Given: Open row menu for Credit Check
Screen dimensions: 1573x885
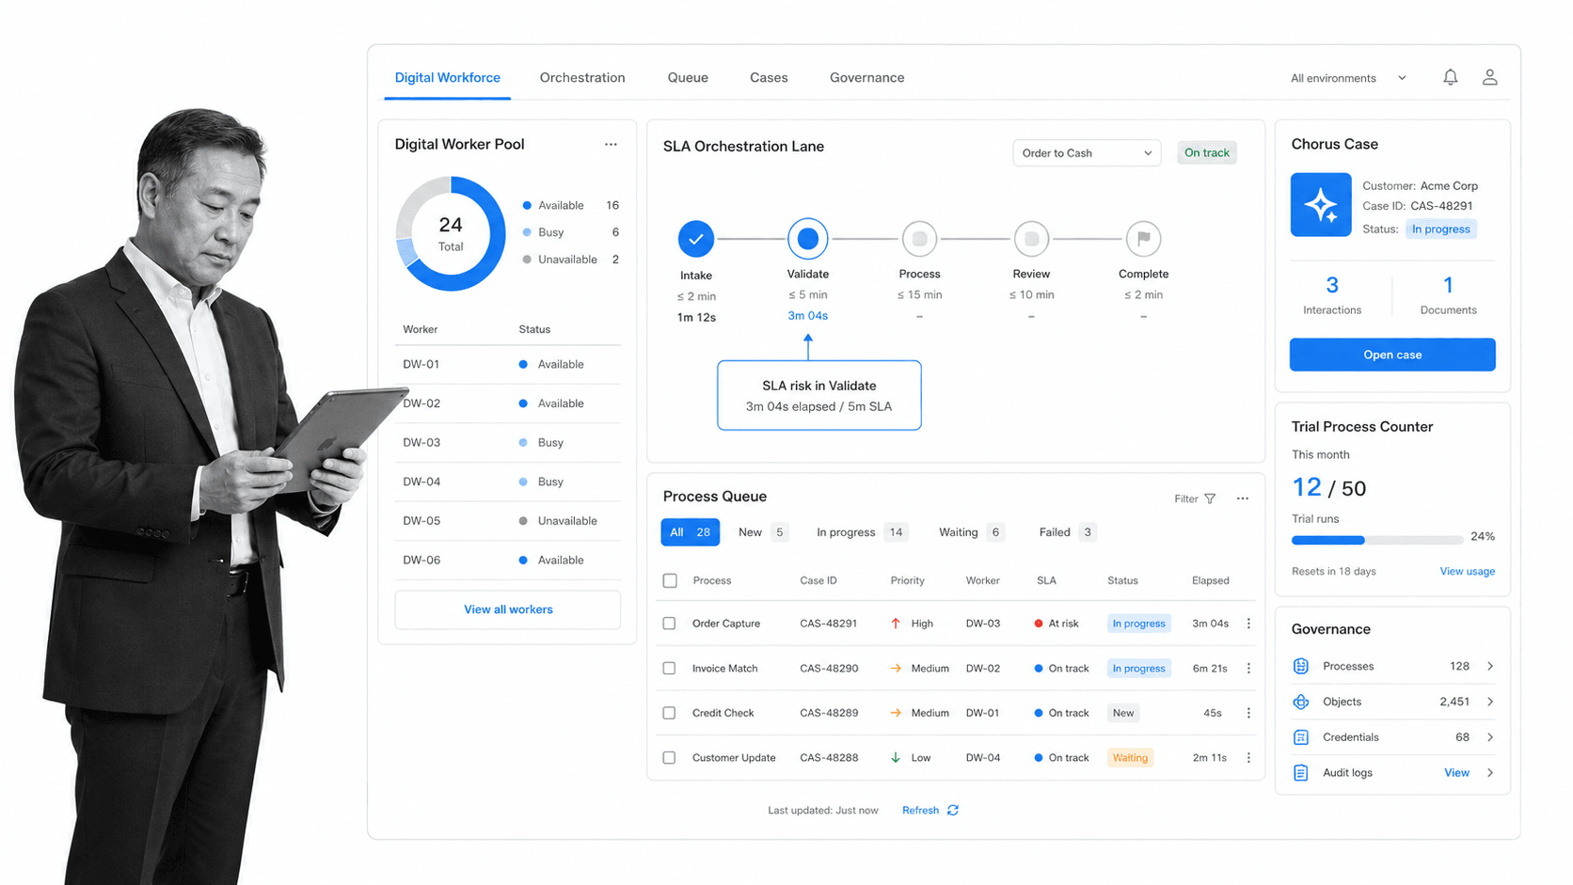Looking at the screenshot, I should coord(1248,713).
